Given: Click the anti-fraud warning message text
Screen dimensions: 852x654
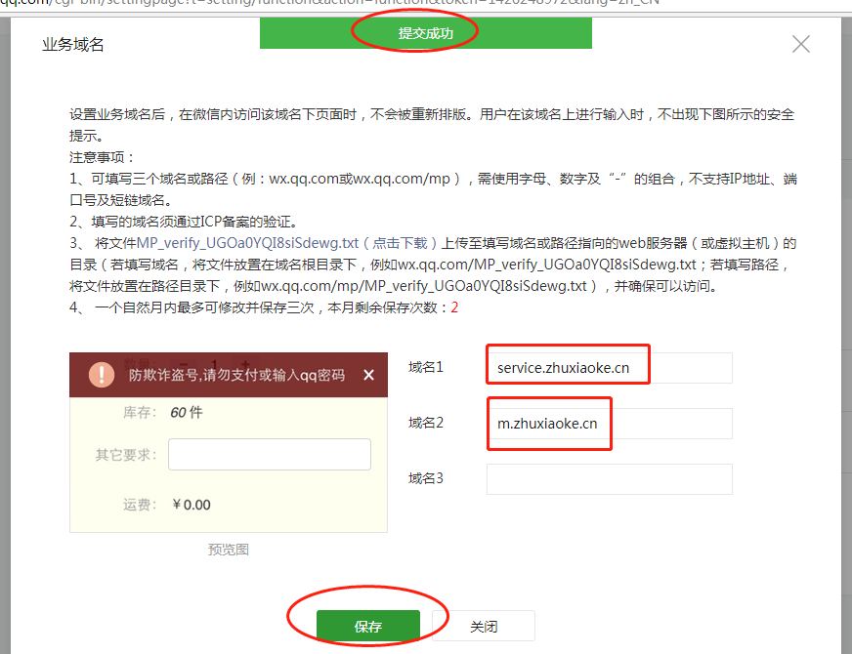Looking at the screenshot, I should point(236,375).
